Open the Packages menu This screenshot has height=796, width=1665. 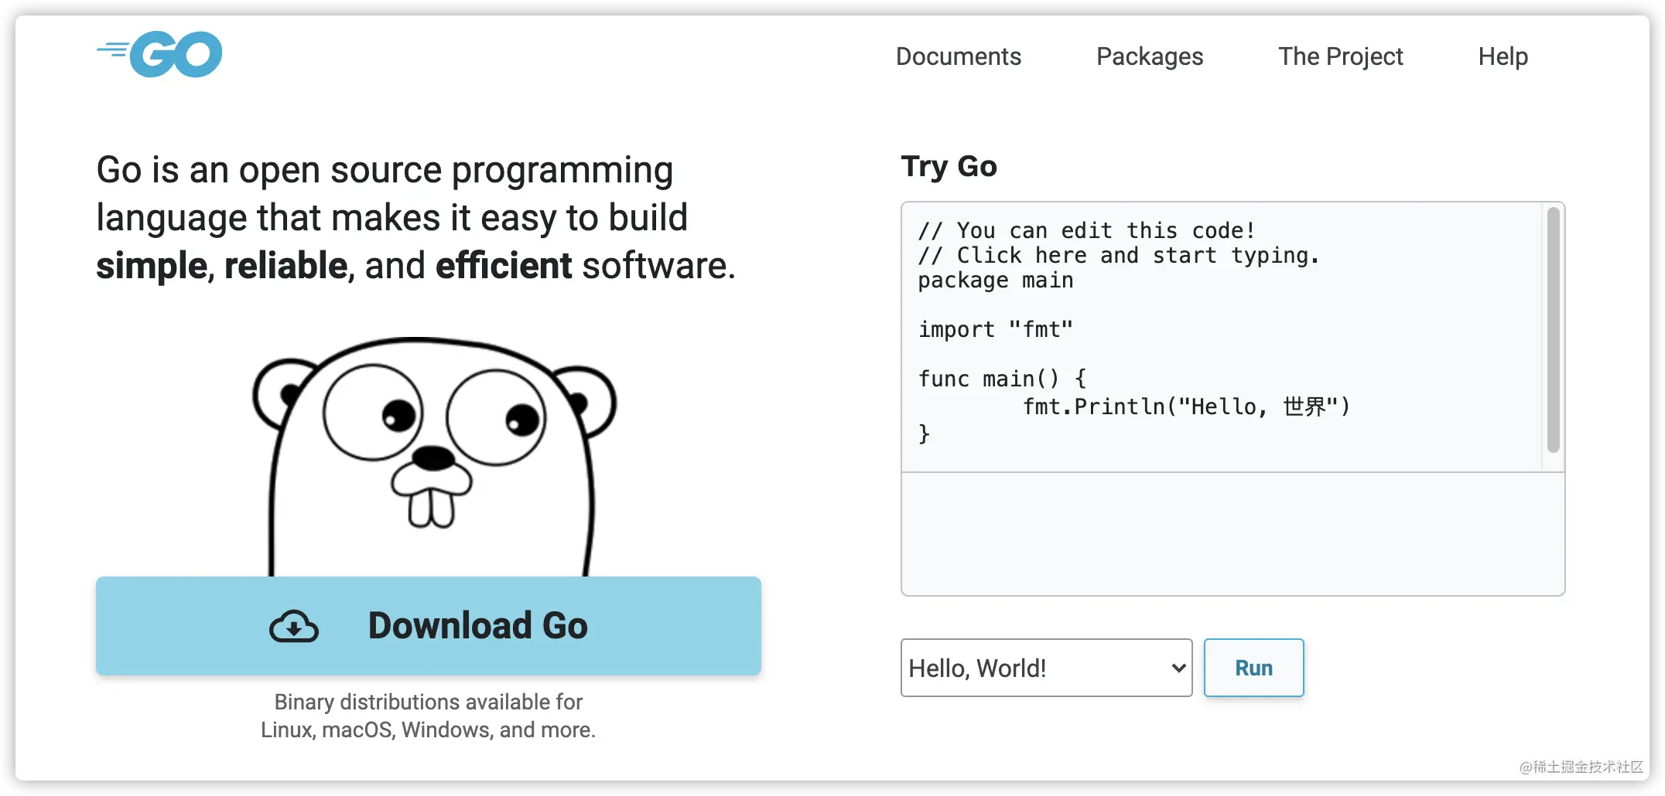[x=1149, y=56]
